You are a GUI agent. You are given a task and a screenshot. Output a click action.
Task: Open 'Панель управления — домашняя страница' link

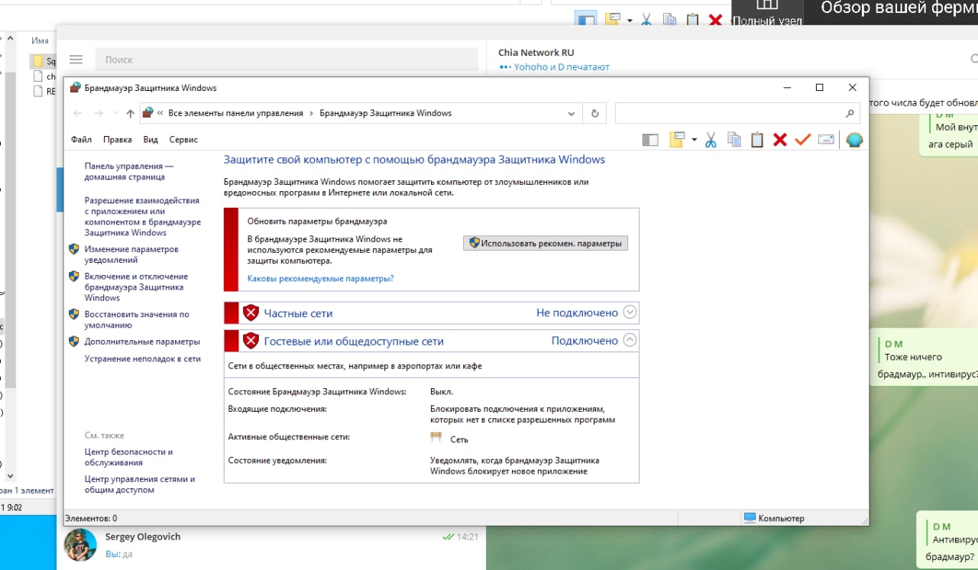click(129, 171)
